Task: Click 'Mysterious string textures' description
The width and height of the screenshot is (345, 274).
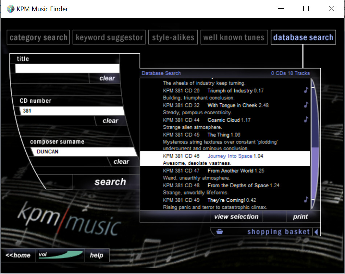Action: coord(220,145)
